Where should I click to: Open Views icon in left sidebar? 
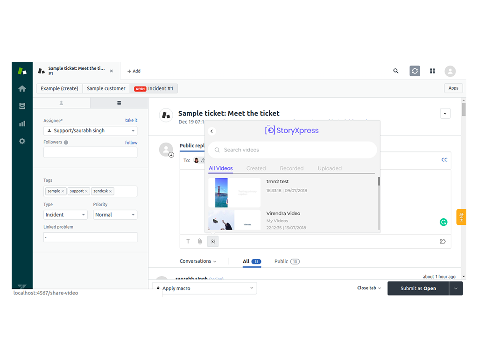point(22,106)
